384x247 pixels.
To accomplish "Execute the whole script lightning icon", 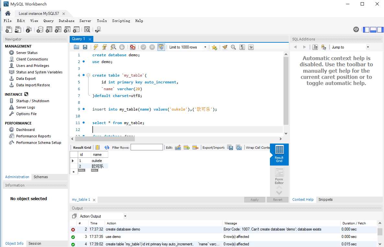I will pyautogui.click(x=96, y=47).
